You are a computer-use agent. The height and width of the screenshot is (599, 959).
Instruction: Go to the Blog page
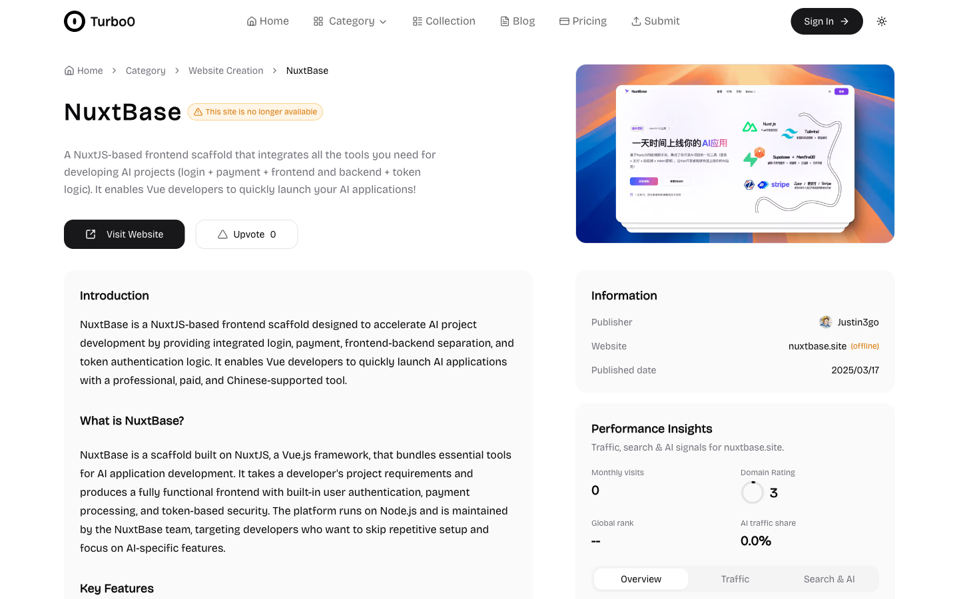[x=517, y=21]
